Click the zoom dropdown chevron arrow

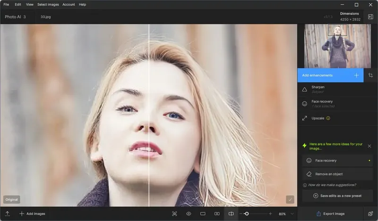pos(292,214)
